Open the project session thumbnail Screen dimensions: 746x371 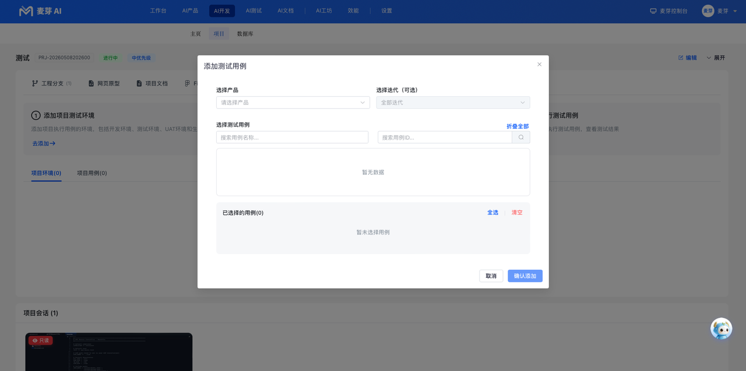(x=109, y=352)
